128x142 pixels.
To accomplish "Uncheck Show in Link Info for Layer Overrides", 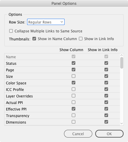I will click(x=106, y=96).
